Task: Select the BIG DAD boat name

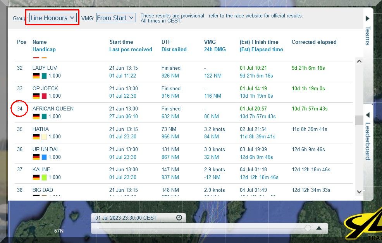Action: [43, 190]
